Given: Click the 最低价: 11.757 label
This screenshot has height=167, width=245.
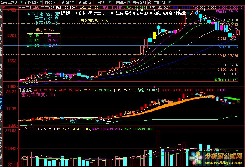Looking at the screenshot, I should pos(226,80).
